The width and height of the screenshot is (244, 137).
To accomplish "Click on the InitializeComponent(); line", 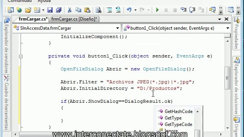I will (x=94, y=37).
